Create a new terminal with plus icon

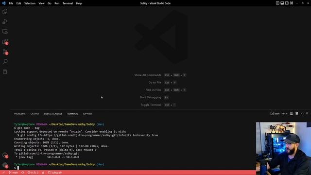point(283,113)
